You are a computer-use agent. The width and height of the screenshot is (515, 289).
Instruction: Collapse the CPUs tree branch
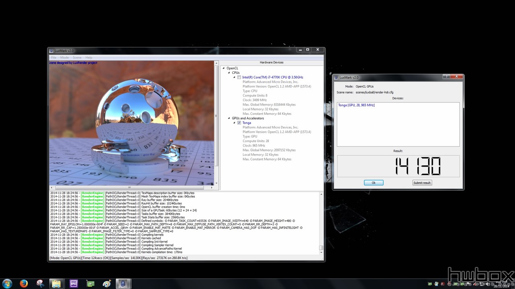pos(229,73)
